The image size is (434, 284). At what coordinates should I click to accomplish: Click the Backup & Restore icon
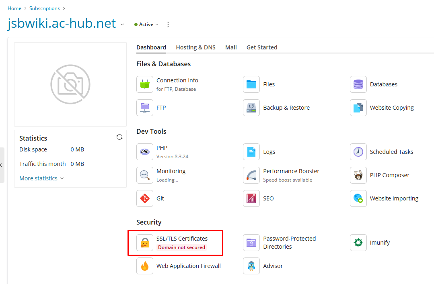251,108
